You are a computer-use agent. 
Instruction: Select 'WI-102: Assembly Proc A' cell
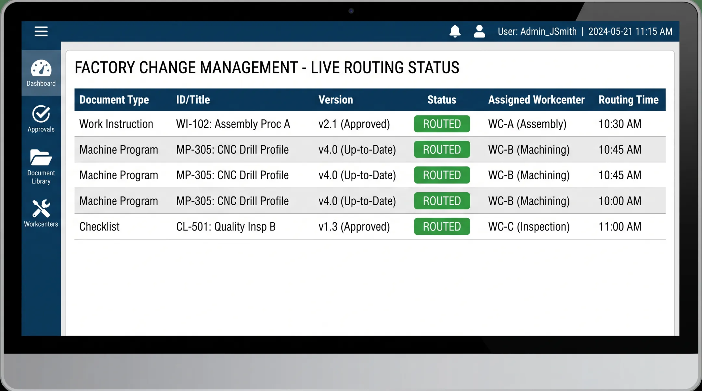tap(233, 124)
